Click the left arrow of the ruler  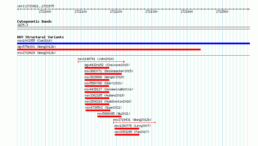click(x=18, y=9)
